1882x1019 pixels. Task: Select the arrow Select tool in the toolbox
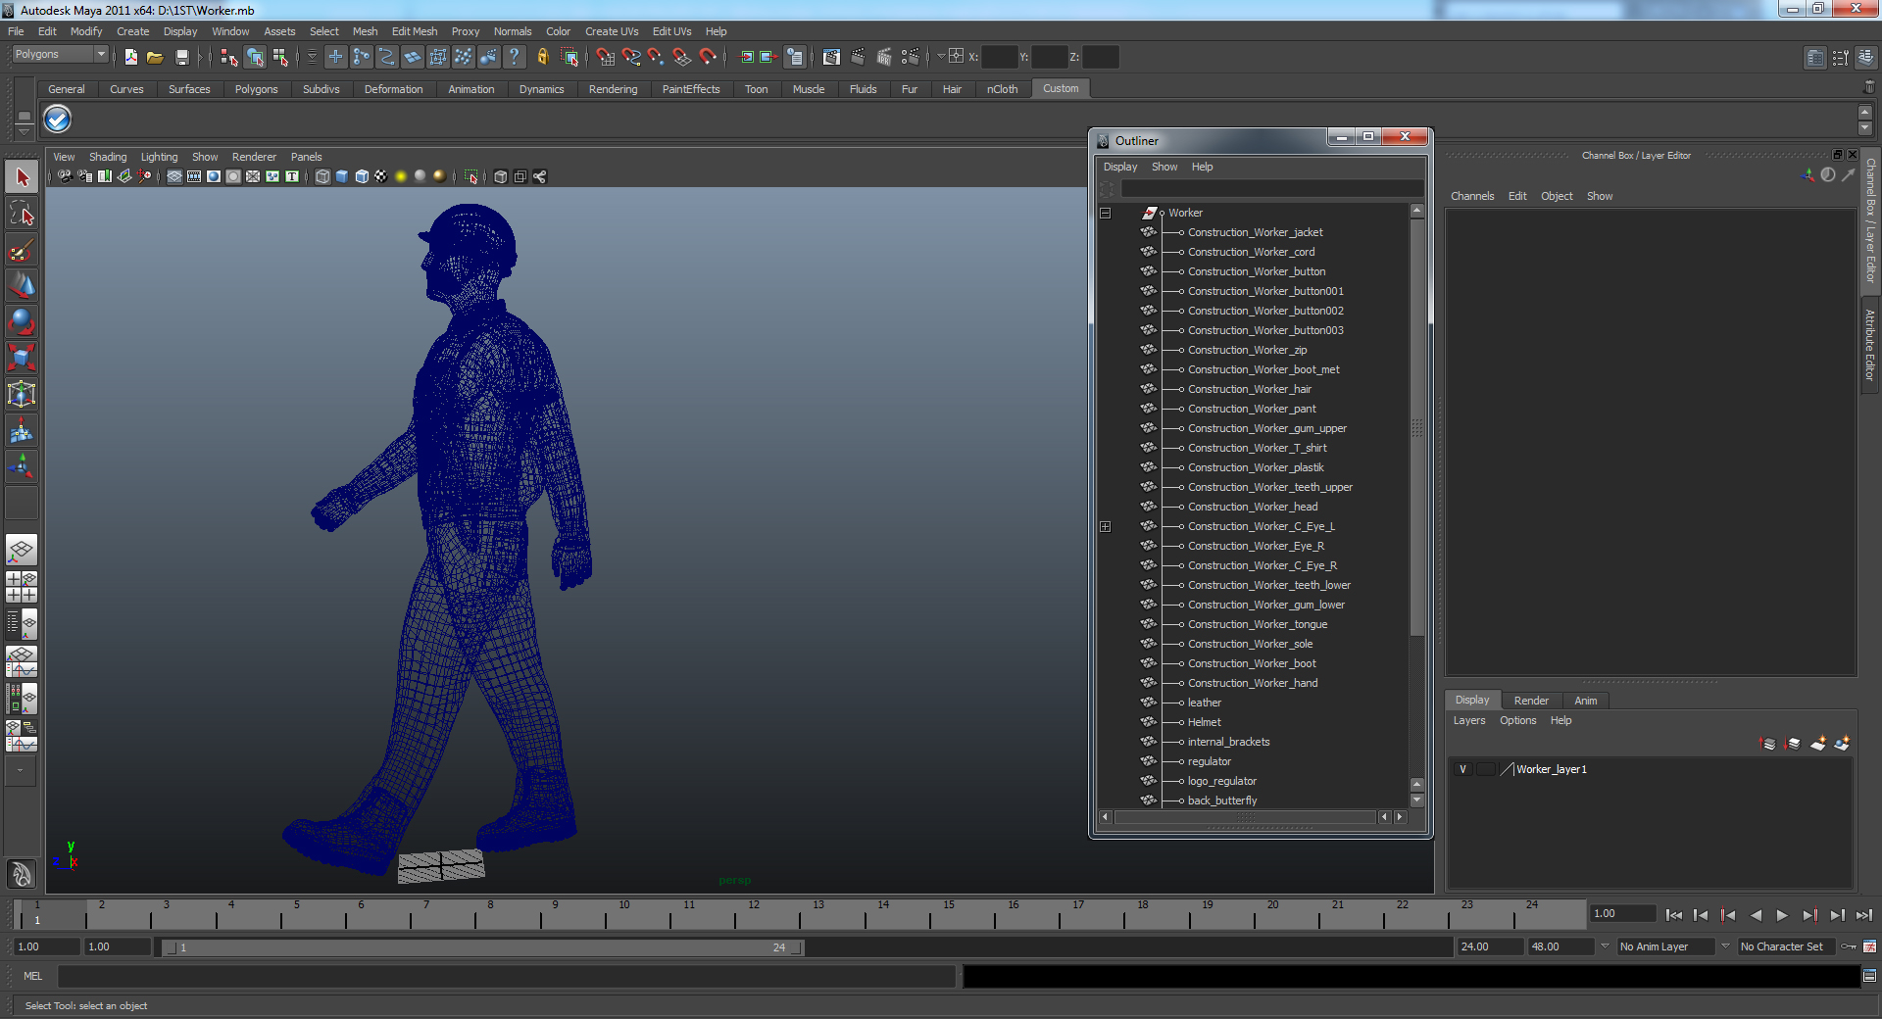22,177
